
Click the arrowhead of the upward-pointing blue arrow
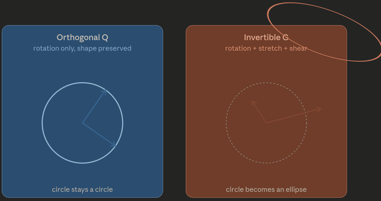(x=105, y=91)
